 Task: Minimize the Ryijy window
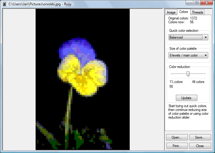[190, 3]
